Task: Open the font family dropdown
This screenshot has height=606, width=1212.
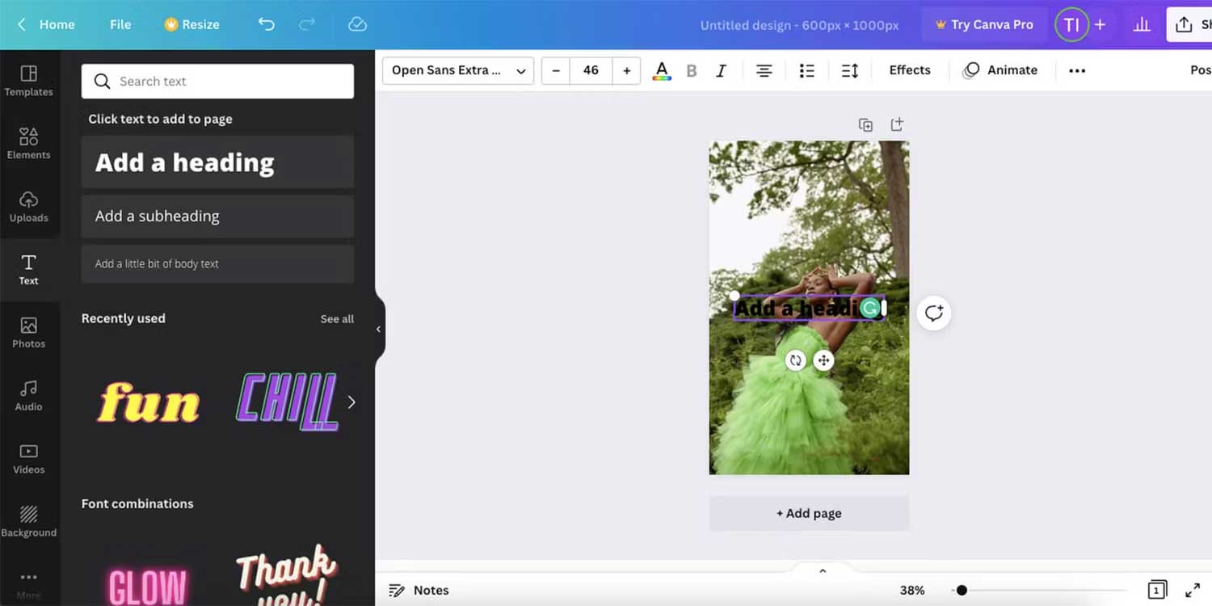Action: [457, 70]
